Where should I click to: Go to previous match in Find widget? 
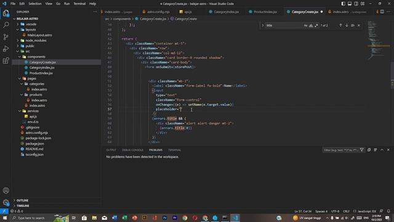[340, 25]
